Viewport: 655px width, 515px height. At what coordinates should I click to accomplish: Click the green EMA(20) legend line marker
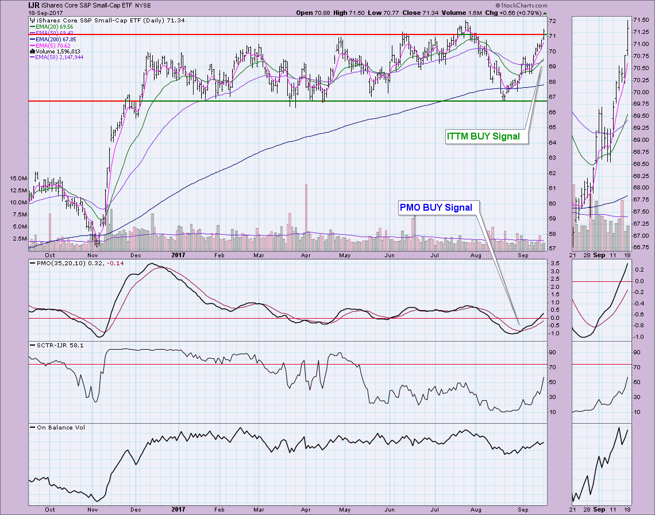tap(31, 27)
